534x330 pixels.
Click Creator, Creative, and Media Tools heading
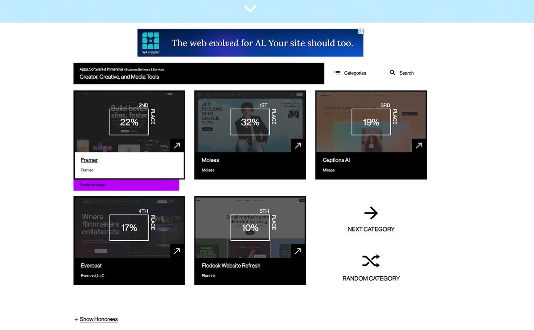pos(119,77)
